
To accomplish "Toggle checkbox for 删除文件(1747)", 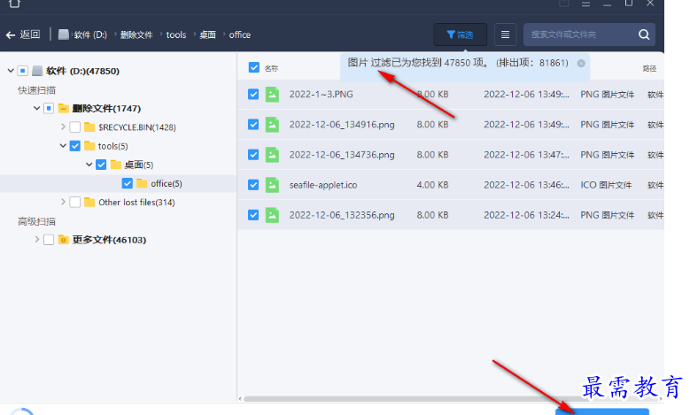I will click(49, 108).
